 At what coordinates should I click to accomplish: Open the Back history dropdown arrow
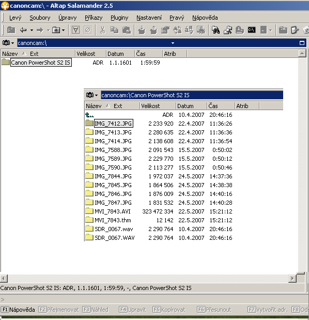click(x=32, y=30)
